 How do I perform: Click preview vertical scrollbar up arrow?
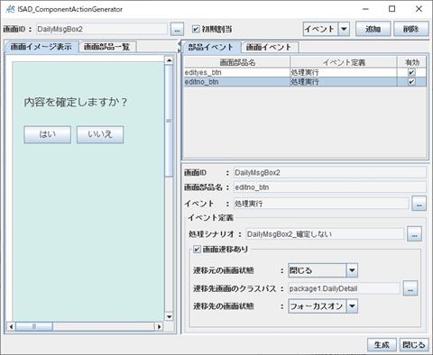(x=169, y=60)
